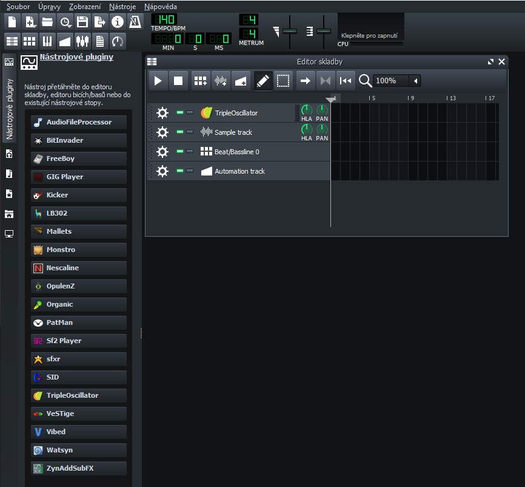Image resolution: width=525 pixels, height=487 pixels.
Task: Click the metronome icon in the main toolbar
Action: (x=135, y=22)
